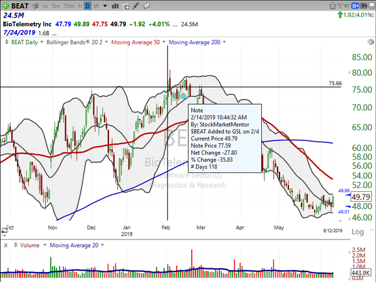This screenshot has width=376, height=282.
Task: Open the Moving Average 50 dropdown
Action: coord(164,42)
